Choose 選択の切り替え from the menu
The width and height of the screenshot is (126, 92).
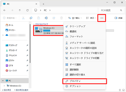[x=85, y=75]
